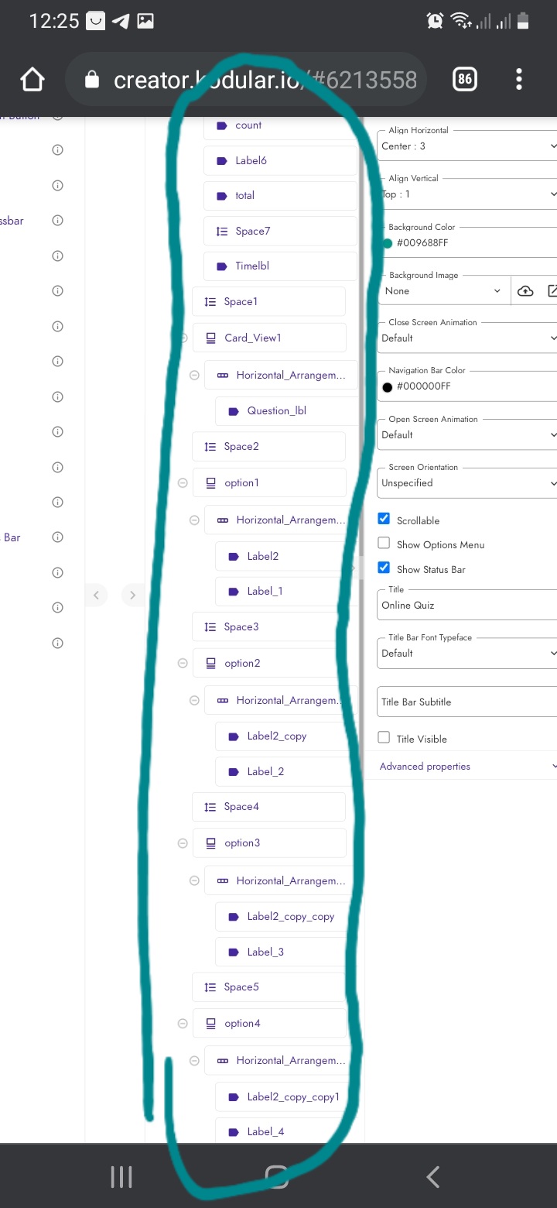
Task: Select the Timelbl label component
Action: coord(252,266)
